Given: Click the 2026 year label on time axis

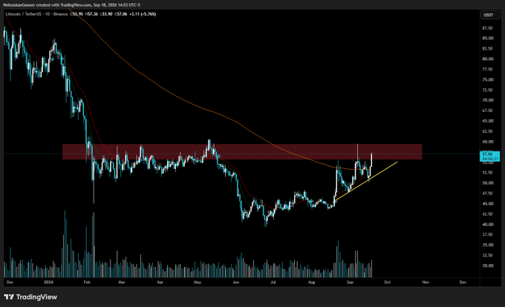Looking at the screenshot, I should point(48,283).
